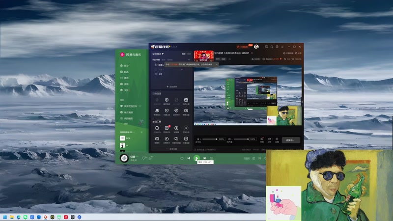
Task: Open the record icon dropdown arrow
Action: point(272,139)
